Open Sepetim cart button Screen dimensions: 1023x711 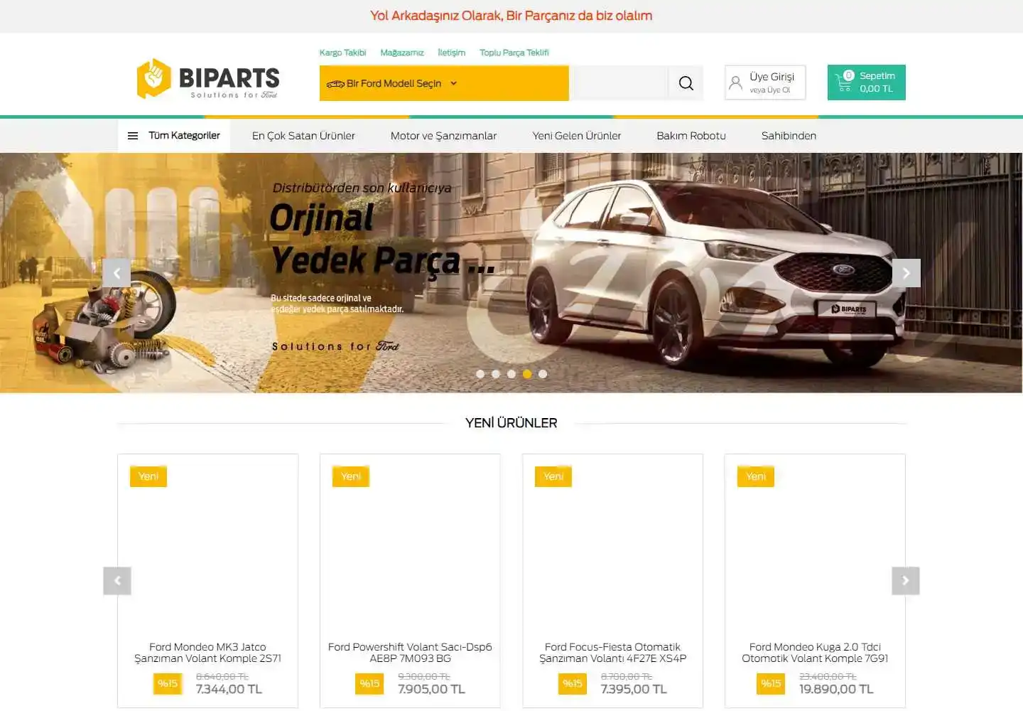click(x=866, y=82)
